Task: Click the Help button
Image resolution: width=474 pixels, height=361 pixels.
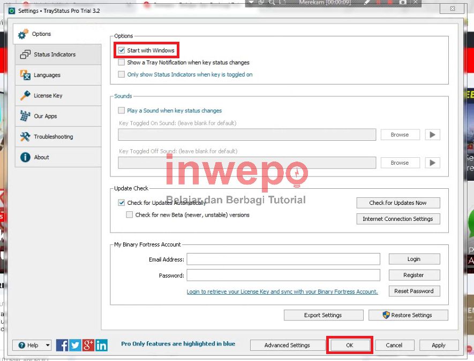Action: 29,345
